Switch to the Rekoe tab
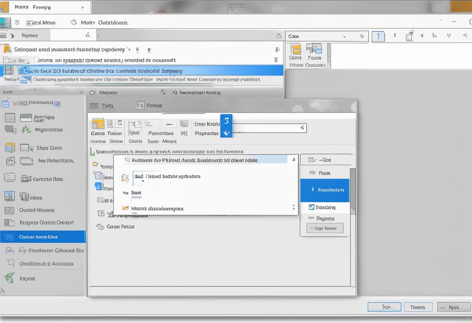Image resolution: width=472 pixels, height=323 pixels. click(150, 106)
